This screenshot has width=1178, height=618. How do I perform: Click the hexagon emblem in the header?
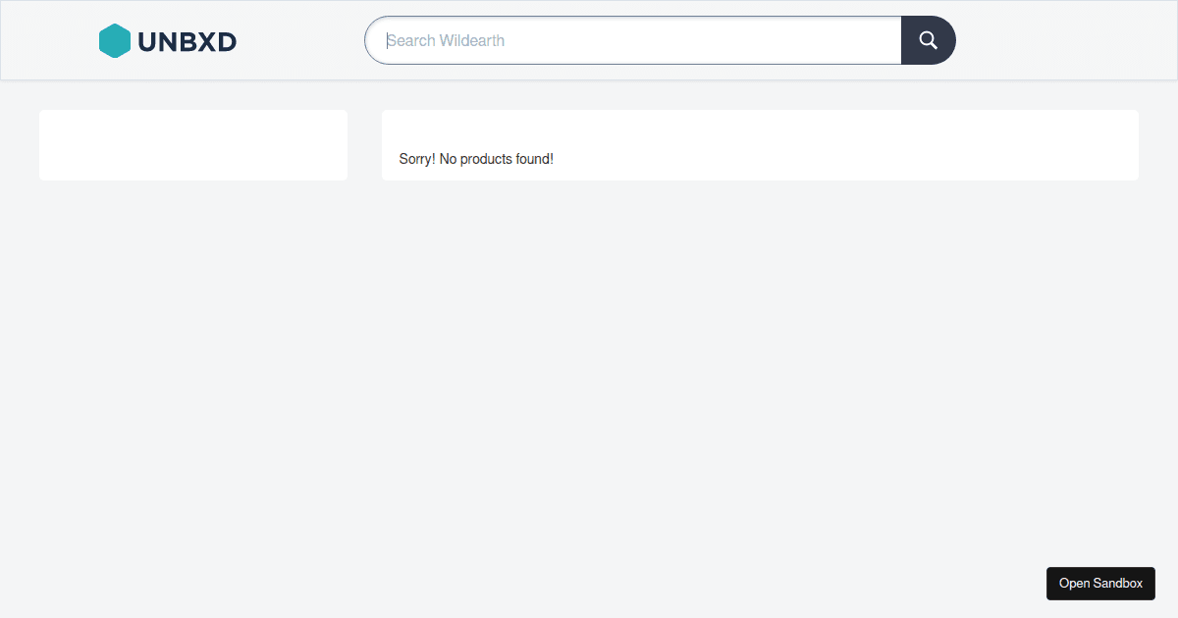(x=114, y=40)
